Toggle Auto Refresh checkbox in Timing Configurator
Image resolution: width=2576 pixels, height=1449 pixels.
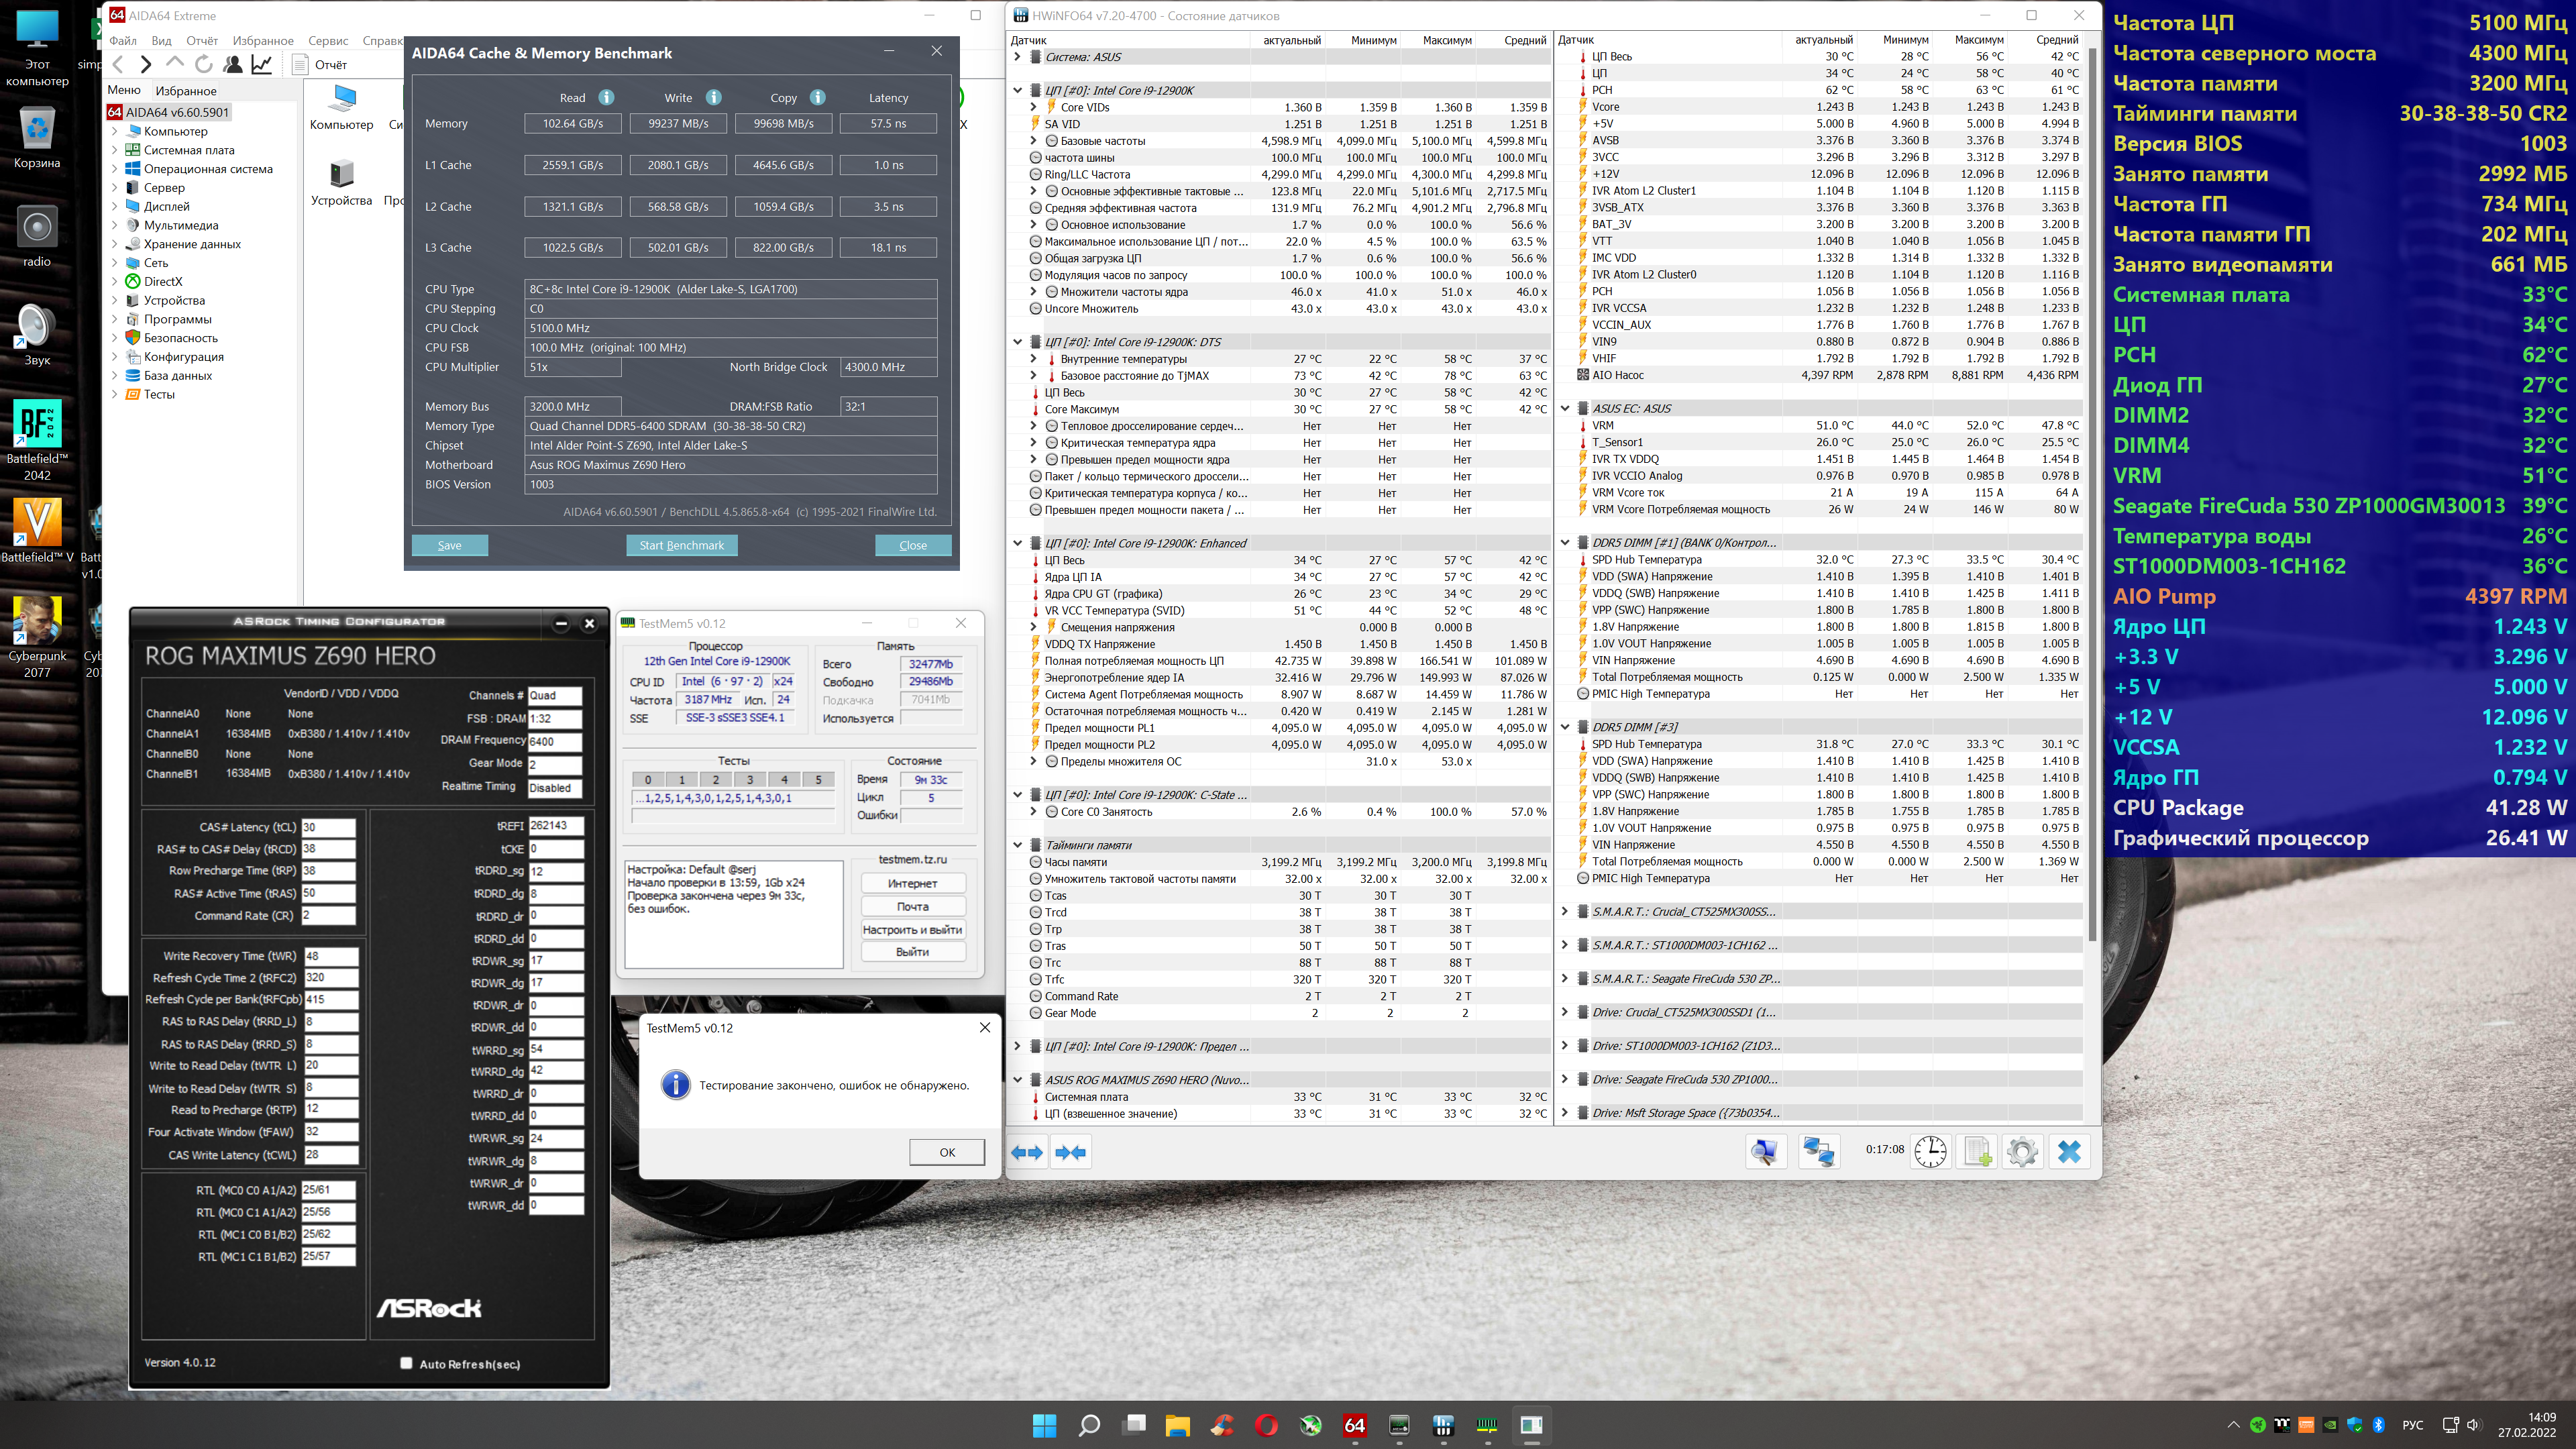click(406, 1363)
